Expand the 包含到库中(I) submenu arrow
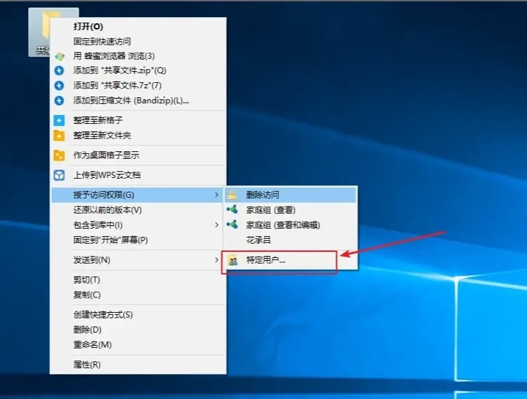Viewport: 527px width, 399px height. coord(217,225)
